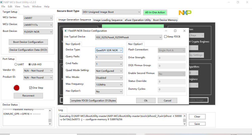
Task: Open the Secure Boot Type dropdown
Action: click(111, 12)
